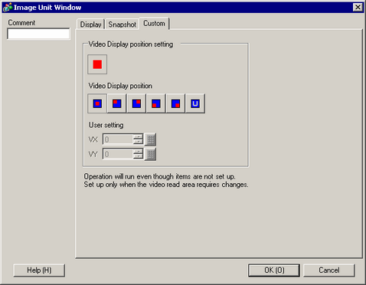Select the top-left video display position icon
Screen dimensions: 366x285
(x=117, y=103)
